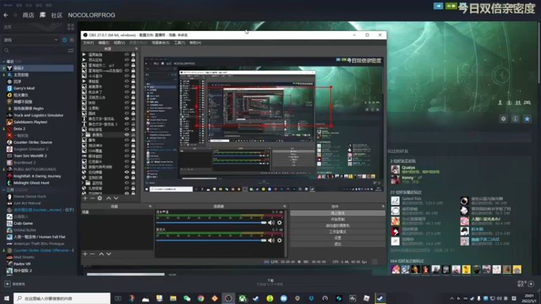Image resolution: width=541 pixels, height=304 pixels.
Task: Toggle visibility eye for 红色箭头 source
Action: click(x=126, y=161)
